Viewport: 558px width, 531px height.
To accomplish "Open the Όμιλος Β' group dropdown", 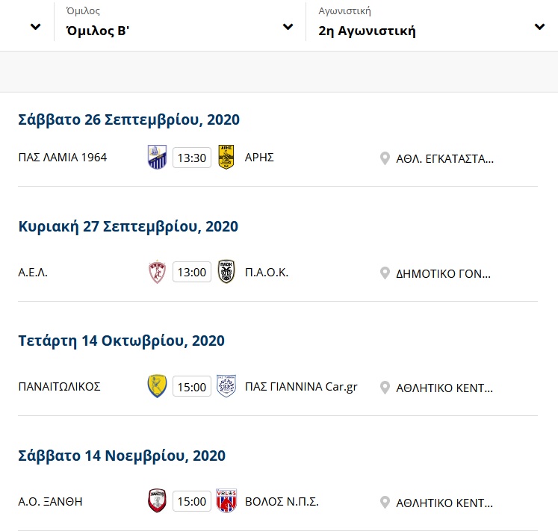I will pos(180,25).
